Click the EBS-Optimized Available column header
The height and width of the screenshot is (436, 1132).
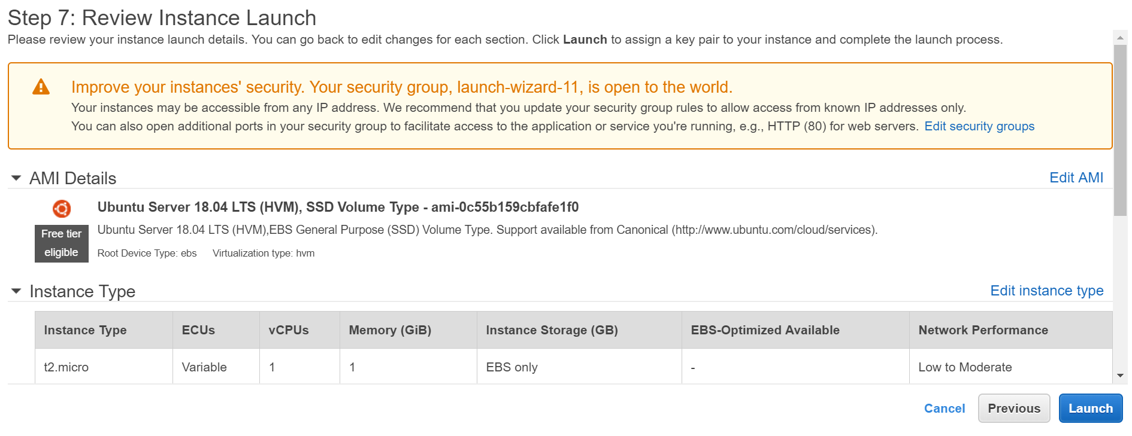tap(795, 330)
